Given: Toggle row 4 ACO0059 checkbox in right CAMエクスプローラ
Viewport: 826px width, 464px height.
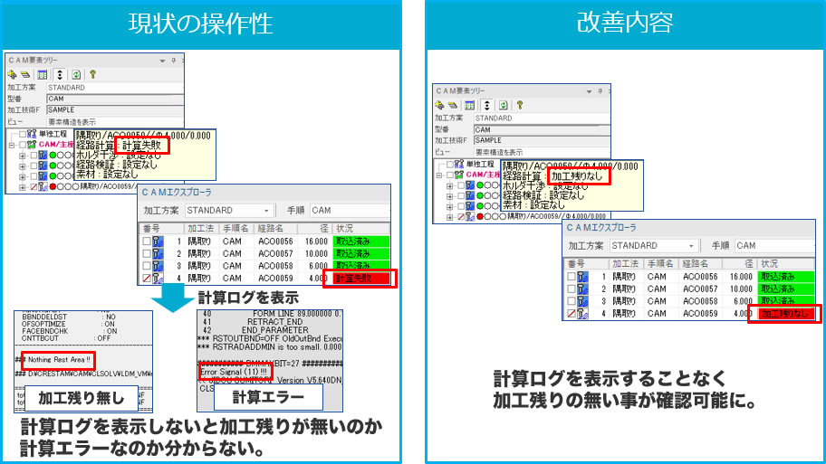Looking at the screenshot, I should pos(572,314).
